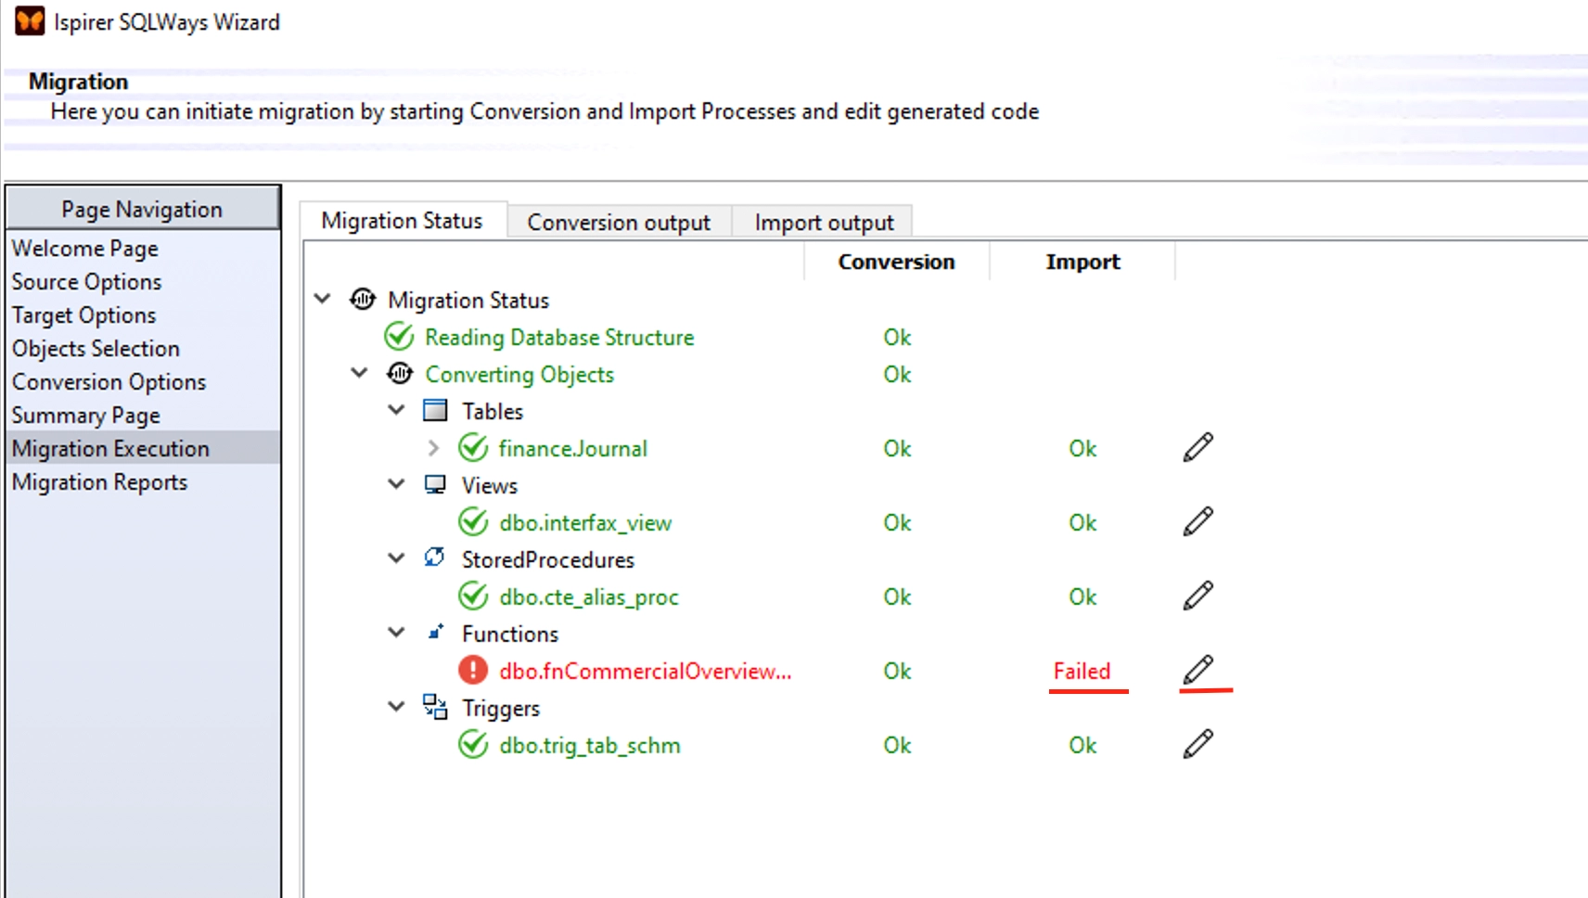Click the Tables category icon
Image resolution: width=1588 pixels, height=898 pixels.
(x=435, y=410)
